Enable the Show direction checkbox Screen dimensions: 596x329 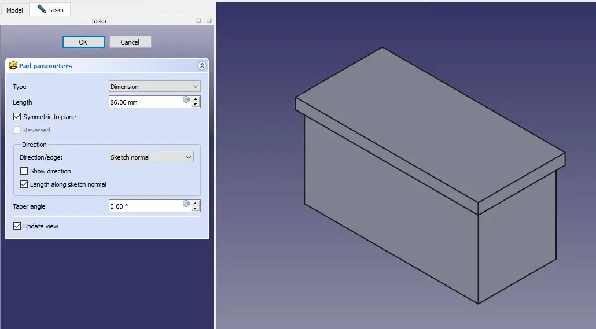24,171
